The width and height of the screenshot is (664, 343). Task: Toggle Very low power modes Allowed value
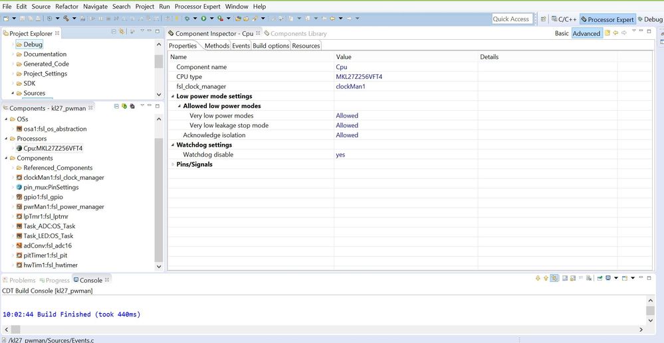tap(347, 115)
